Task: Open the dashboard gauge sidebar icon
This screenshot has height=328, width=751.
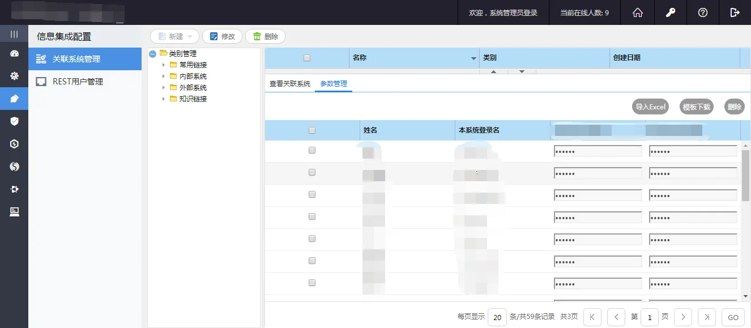Action: [x=14, y=54]
